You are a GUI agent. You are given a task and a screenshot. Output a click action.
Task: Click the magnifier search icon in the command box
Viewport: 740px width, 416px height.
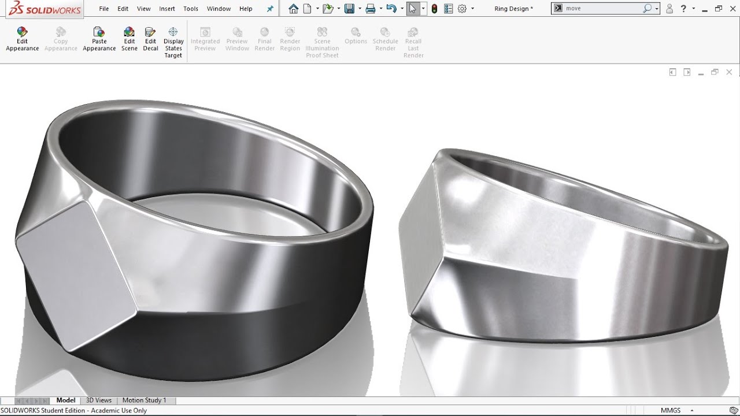[x=647, y=9]
